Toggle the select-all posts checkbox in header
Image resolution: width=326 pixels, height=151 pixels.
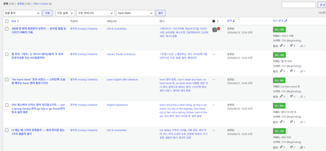[x=7, y=21]
